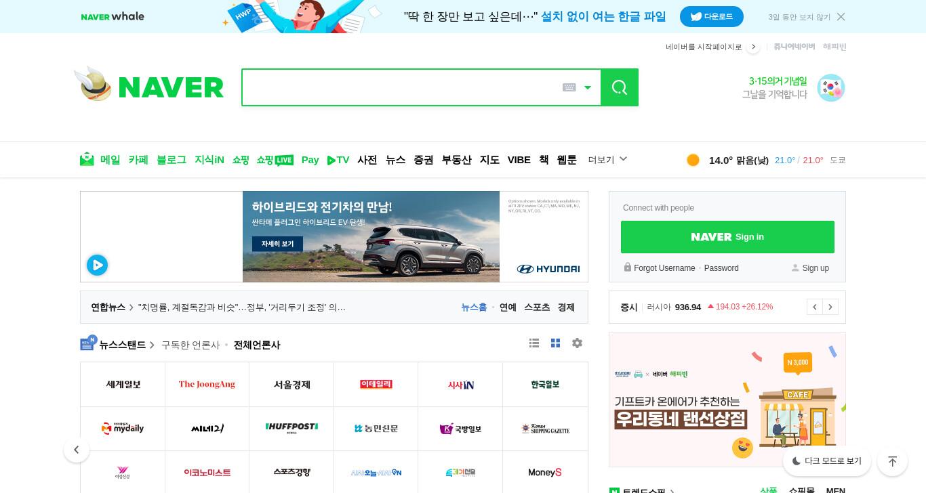Go to previous stock ticker item

[x=815, y=307]
